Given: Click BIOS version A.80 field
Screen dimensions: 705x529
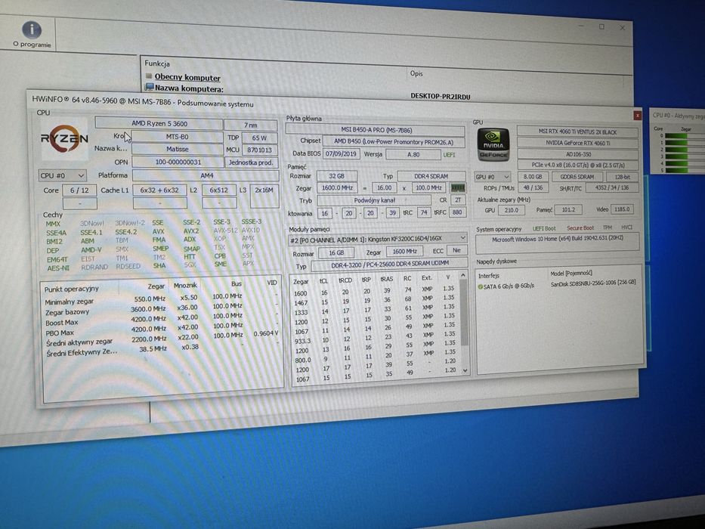Looking at the screenshot, I should (413, 154).
